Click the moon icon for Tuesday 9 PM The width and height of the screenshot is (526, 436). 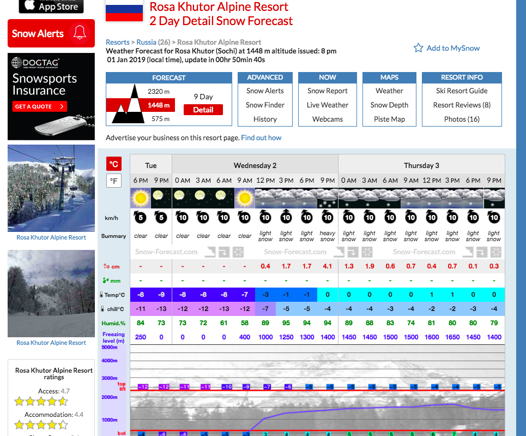tap(161, 198)
